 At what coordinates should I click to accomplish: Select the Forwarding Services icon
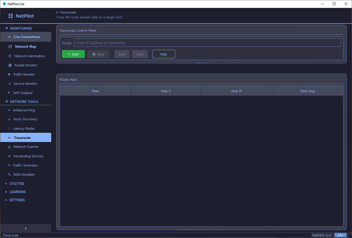coord(9,156)
